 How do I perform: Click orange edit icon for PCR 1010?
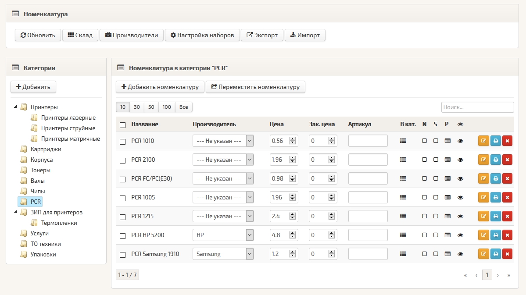point(483,141)
